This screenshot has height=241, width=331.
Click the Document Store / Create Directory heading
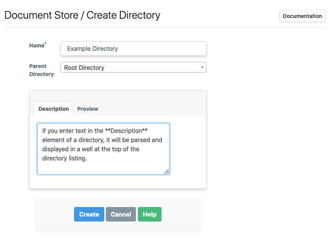point(82,15)
